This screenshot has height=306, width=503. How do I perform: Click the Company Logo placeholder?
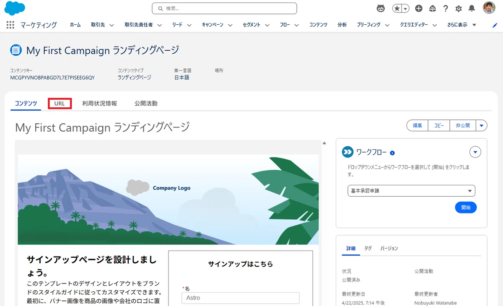point(158,187)
